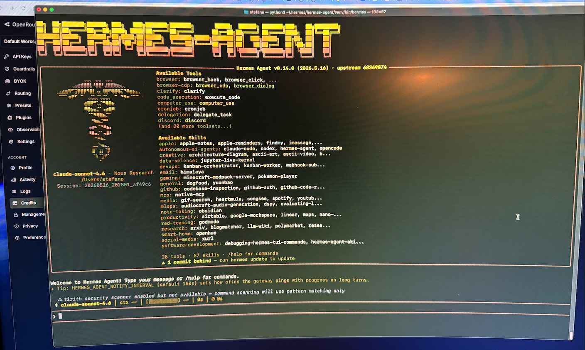Click the Available Skills heading

[182, 137]
